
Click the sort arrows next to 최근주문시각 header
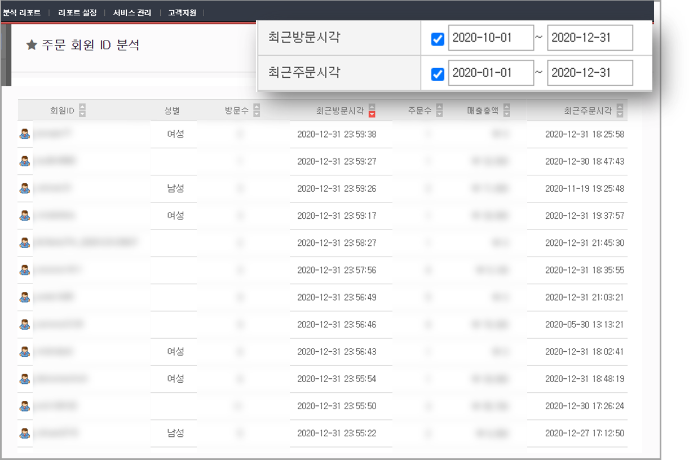tap(620, 110)
